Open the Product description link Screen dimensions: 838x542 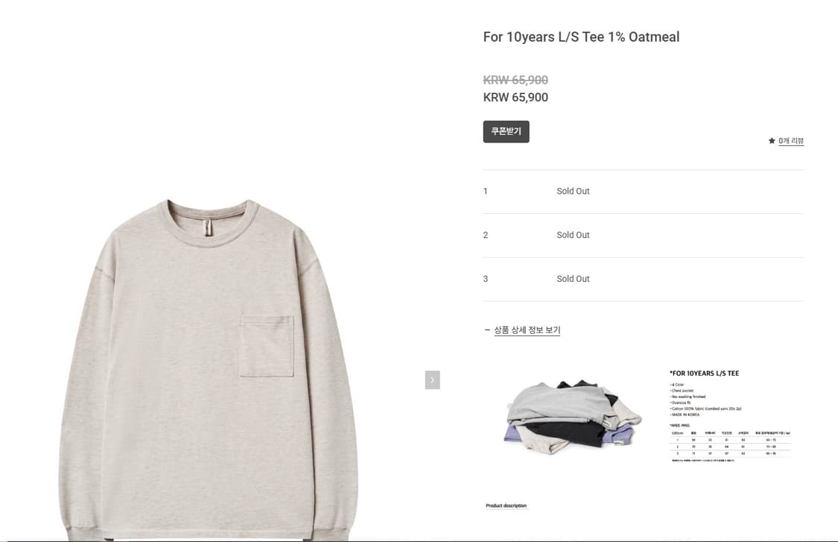506,505
